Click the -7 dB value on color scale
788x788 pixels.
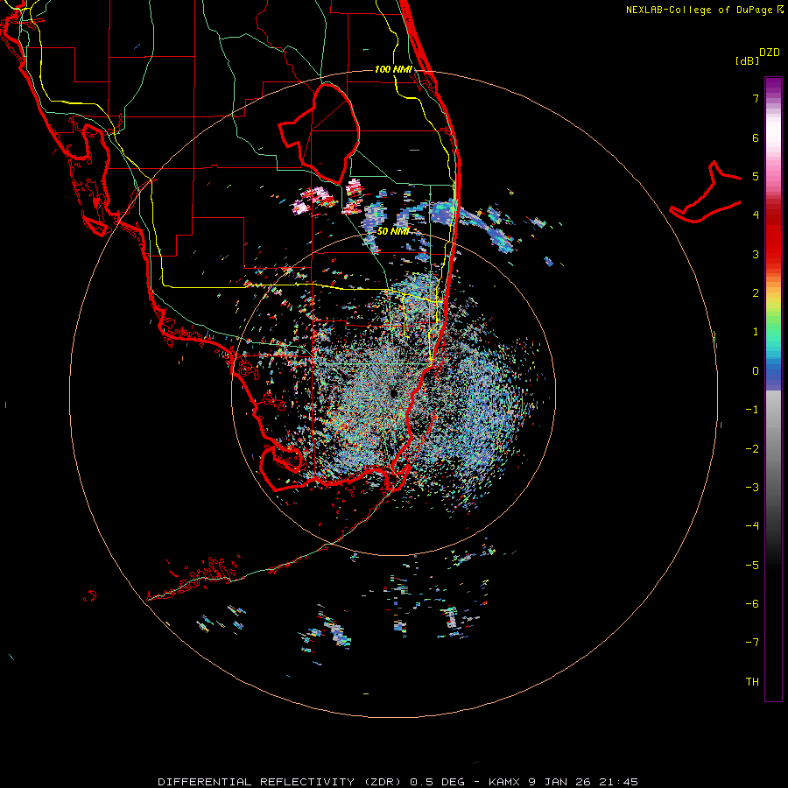point(752,643)
